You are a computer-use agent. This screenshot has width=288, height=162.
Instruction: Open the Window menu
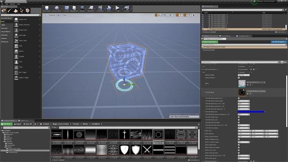click(13, 4)
